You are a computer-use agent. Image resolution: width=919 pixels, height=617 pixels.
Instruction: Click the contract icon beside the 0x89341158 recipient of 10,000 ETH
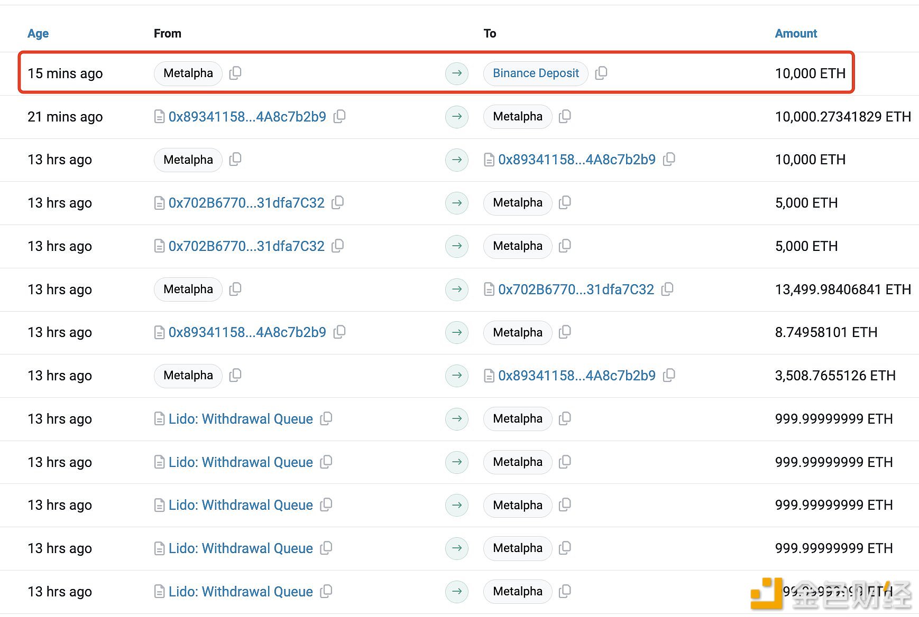tap(489, 160)
